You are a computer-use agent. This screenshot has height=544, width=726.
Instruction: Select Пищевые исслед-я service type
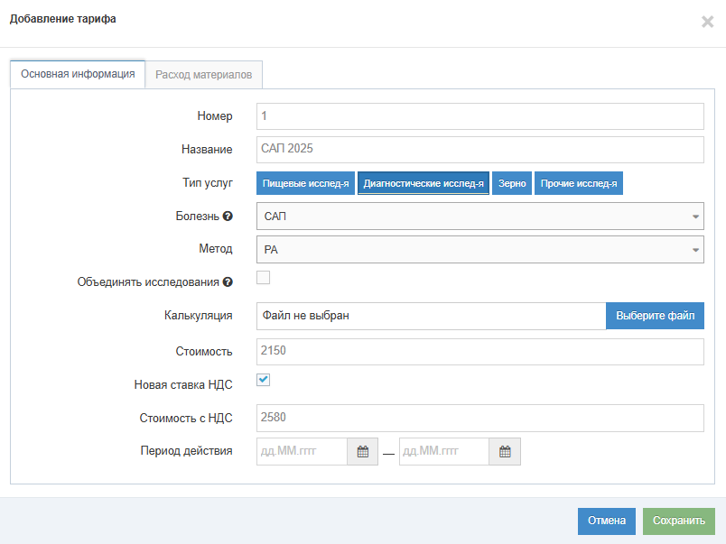[305, 183]
